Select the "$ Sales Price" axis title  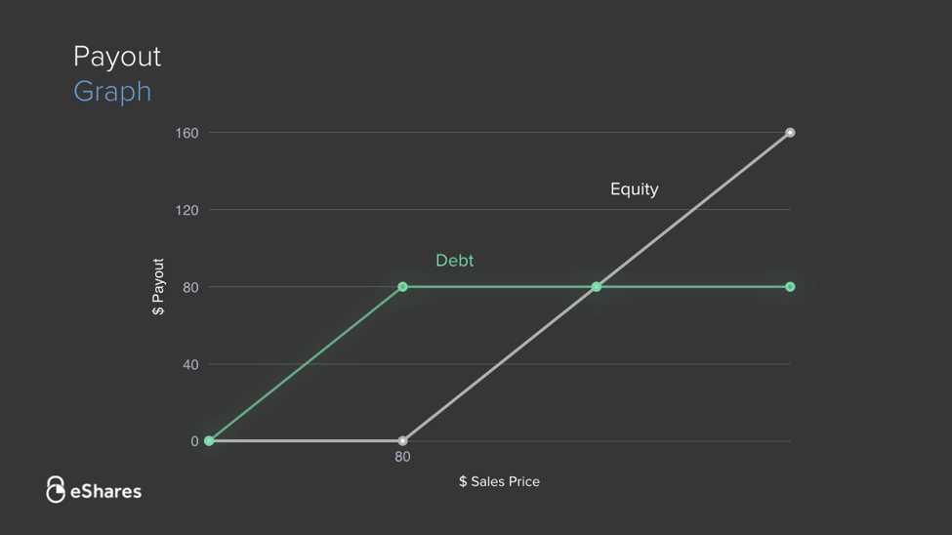click(499, 481)
